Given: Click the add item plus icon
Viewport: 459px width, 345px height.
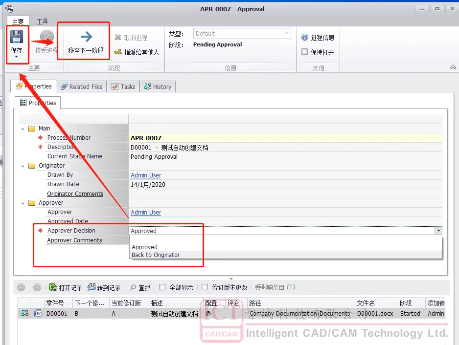Looking at the screenshot, I should point(21,287).
